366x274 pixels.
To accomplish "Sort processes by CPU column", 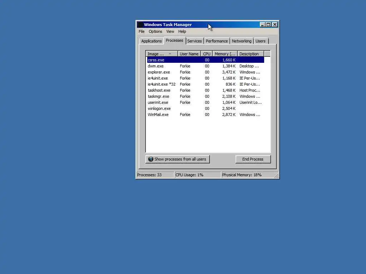I will coord(207,54).
